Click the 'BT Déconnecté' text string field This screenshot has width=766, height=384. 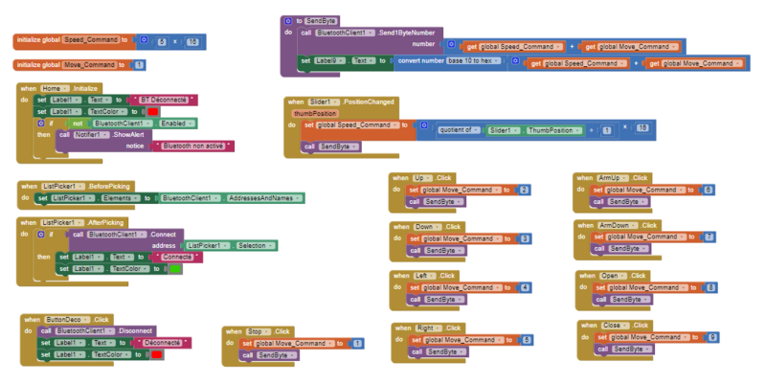(x=167, y=100)
